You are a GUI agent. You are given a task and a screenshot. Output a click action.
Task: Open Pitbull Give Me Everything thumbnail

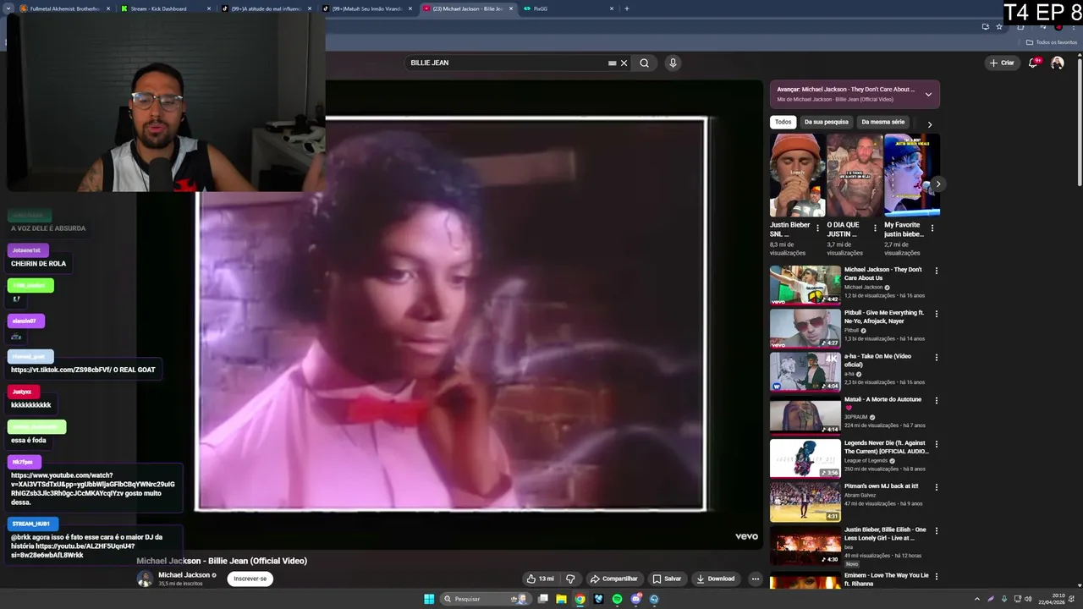[x=805, y=328]
